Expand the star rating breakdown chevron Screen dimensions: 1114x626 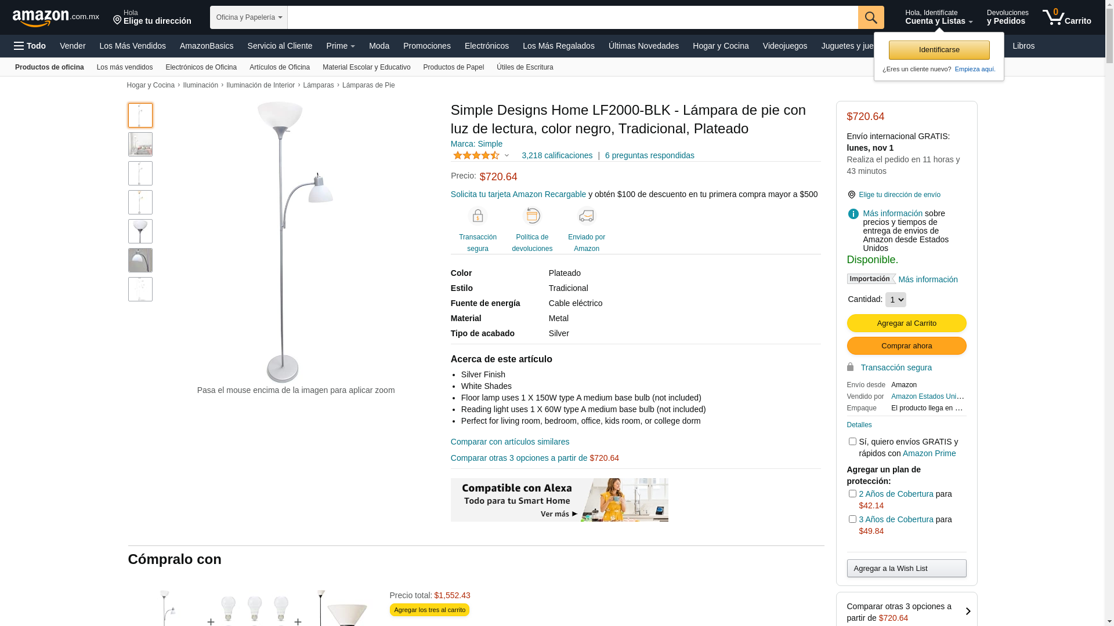pyautogui.click(x=507, y=155)
